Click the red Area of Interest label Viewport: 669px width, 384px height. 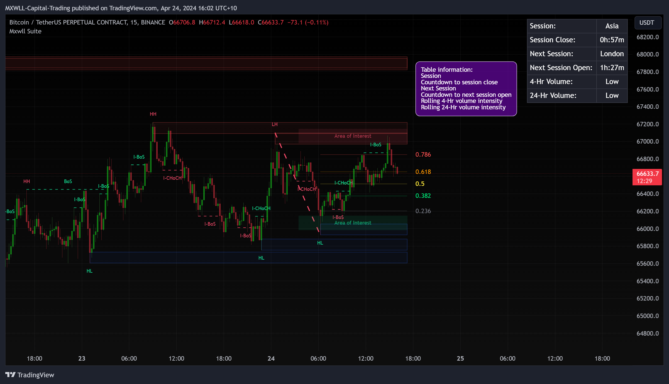(353, 136)
